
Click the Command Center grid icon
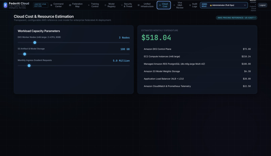[51, 5]
